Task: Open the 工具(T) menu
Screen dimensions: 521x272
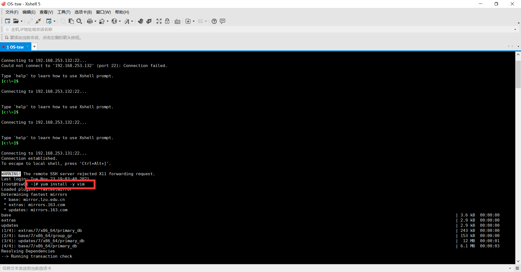Action: coord(64,12)
